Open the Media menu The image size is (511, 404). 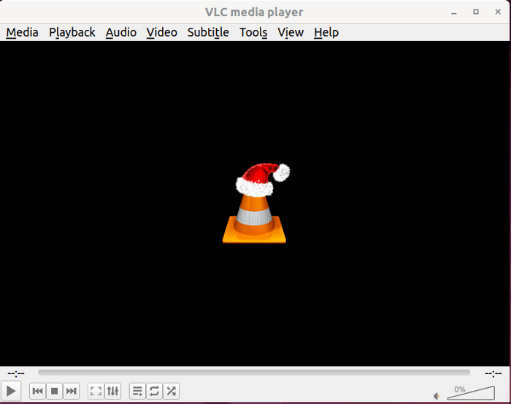(x=22, y=32)
